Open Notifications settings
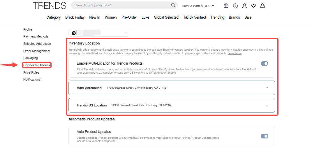Image resolution: width=312 pixels, height=162 pixels. tap(32, 79)
